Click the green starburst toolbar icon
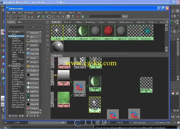The width and height of the screenshot is (180, 129). [82, 16]
